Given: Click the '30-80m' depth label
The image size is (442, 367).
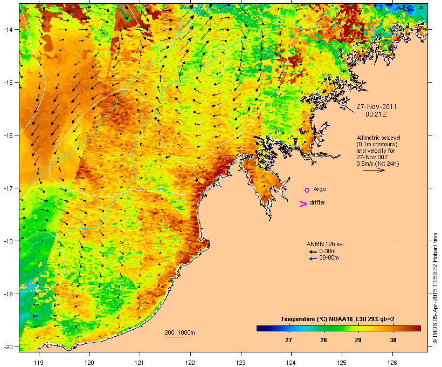Looking at the screenshot, I should [329, 258].
